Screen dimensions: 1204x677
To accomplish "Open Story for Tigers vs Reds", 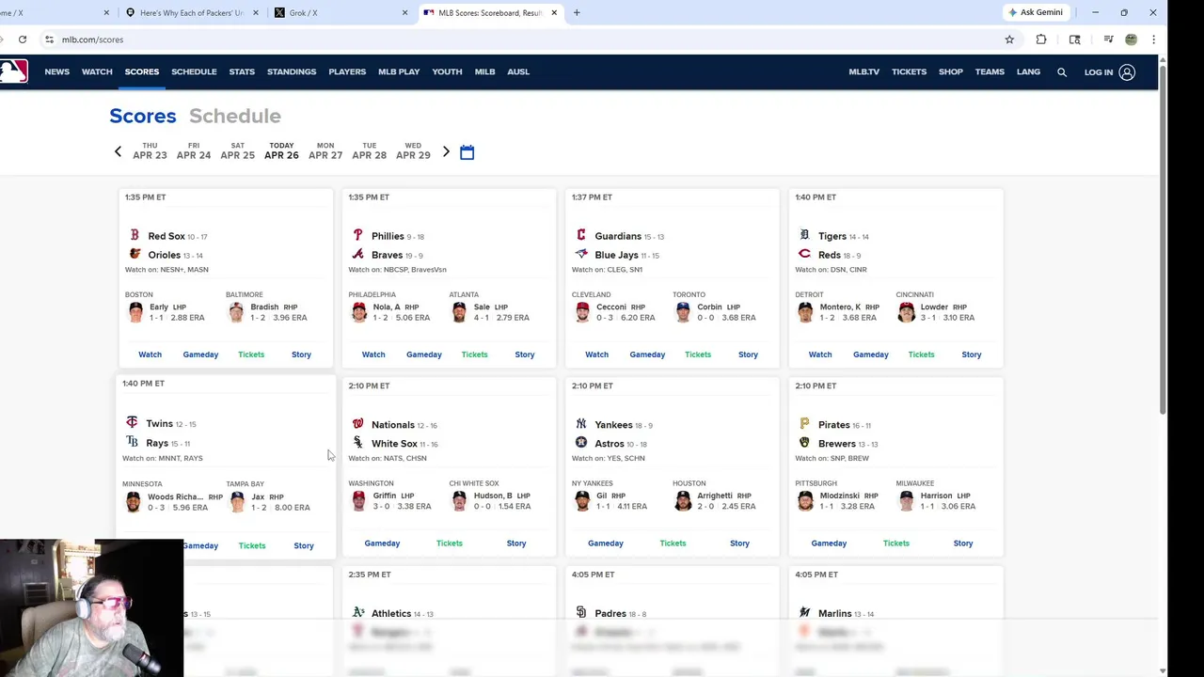I will [x=972, y=354].
